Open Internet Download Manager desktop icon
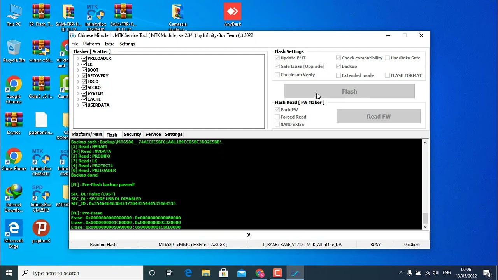The height and width of the screenshot is (280, 498). (x=14, y=198)
